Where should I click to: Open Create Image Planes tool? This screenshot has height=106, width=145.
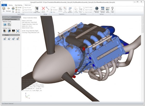pyautogui.click(x=37, y=10)
